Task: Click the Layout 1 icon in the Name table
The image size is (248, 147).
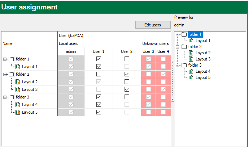Action: coord(18,67)
